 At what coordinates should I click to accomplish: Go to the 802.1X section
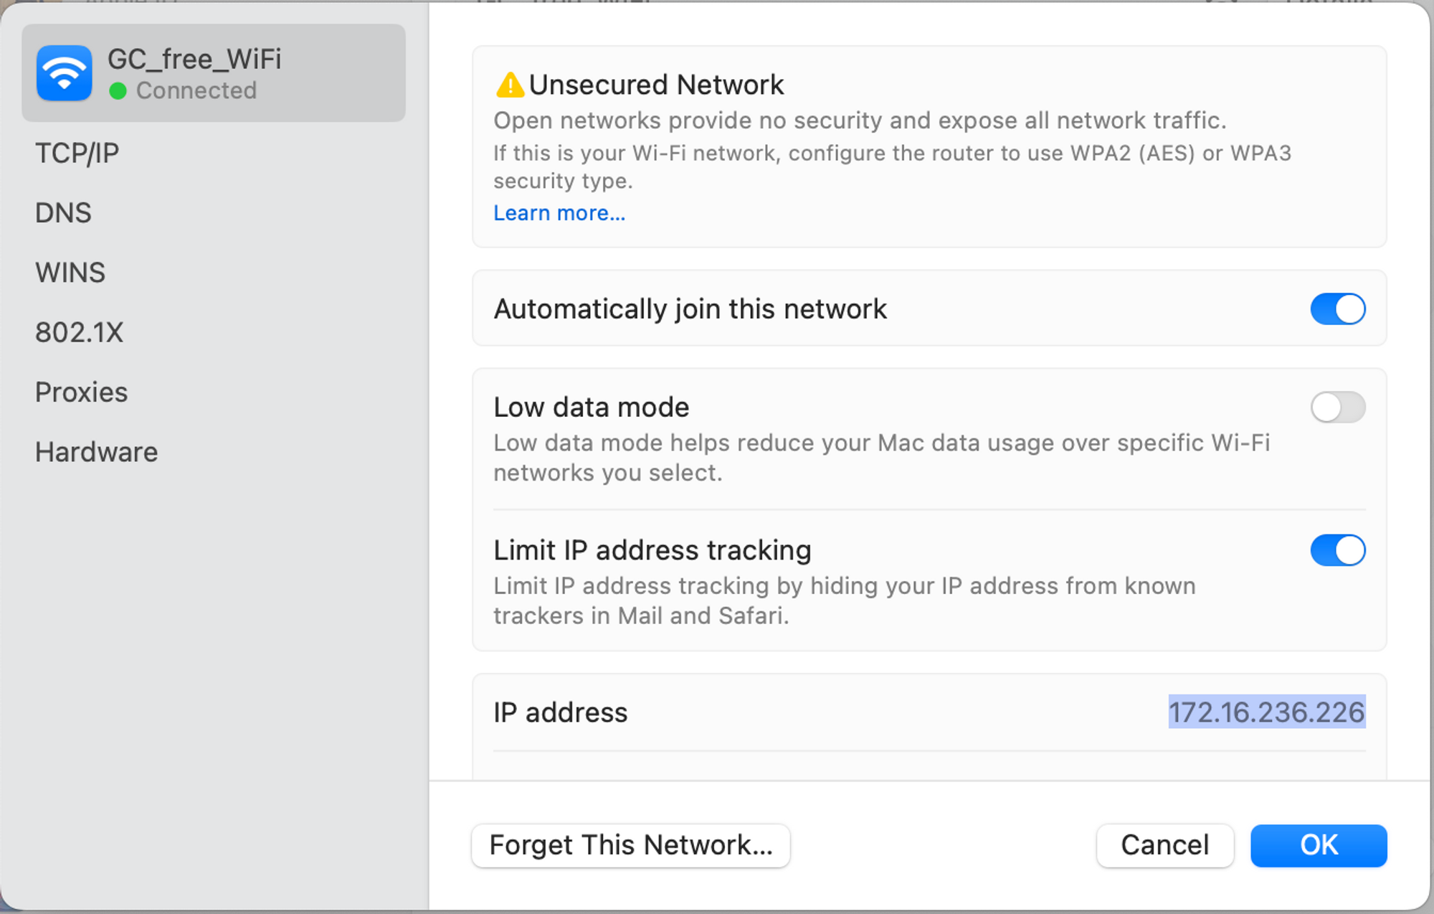pyautogui.click(x=80, y=333)
